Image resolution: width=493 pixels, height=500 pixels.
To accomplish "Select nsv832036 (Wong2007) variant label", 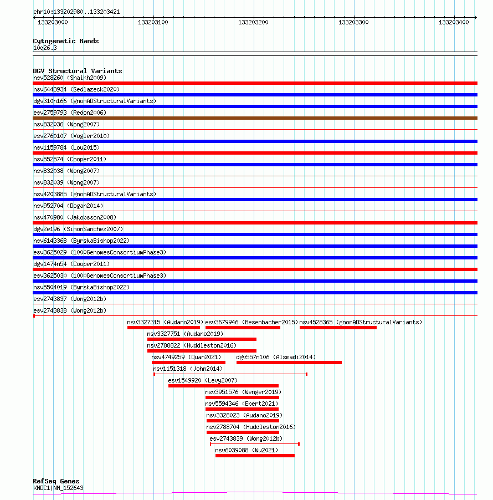I will 66,124.
